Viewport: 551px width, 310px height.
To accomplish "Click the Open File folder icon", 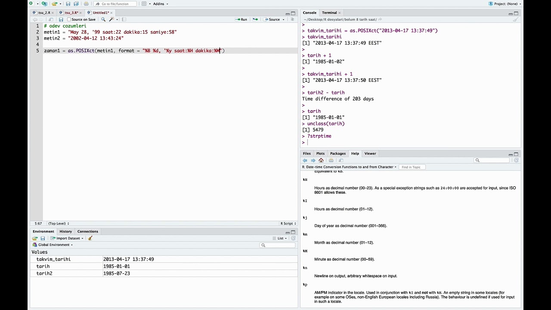I will click(x=54, y=4).
